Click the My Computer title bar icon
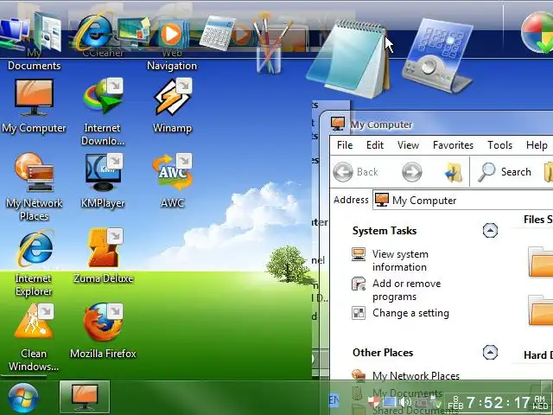This screenshot has height=415, width=553. 338,124
